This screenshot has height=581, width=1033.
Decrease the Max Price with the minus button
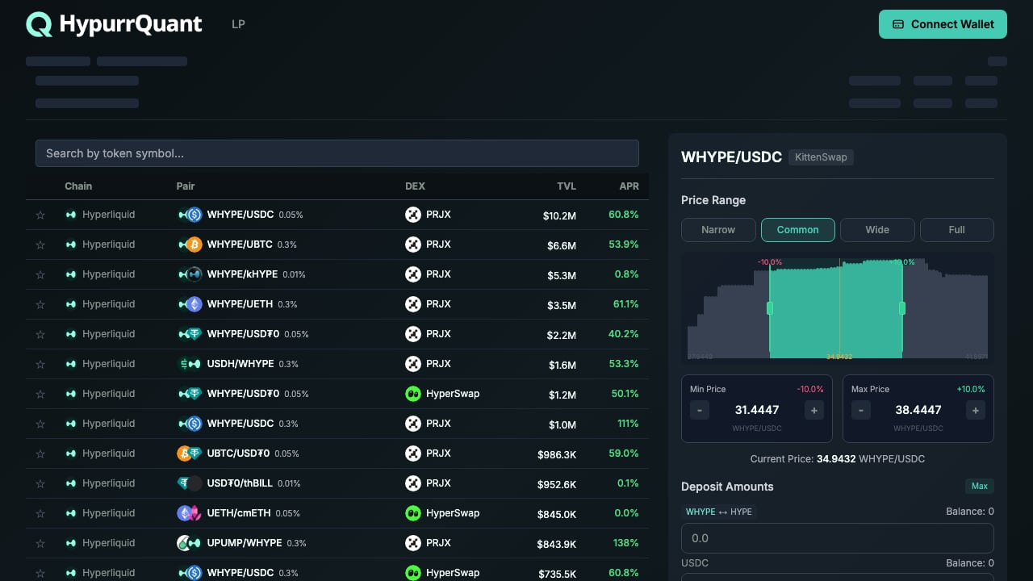pyautogui.click(x=861, y=410)
